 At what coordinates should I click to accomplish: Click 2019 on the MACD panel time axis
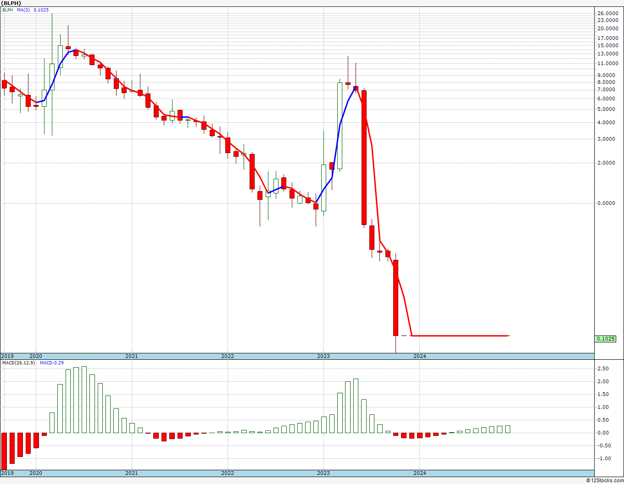click(6, 473)
